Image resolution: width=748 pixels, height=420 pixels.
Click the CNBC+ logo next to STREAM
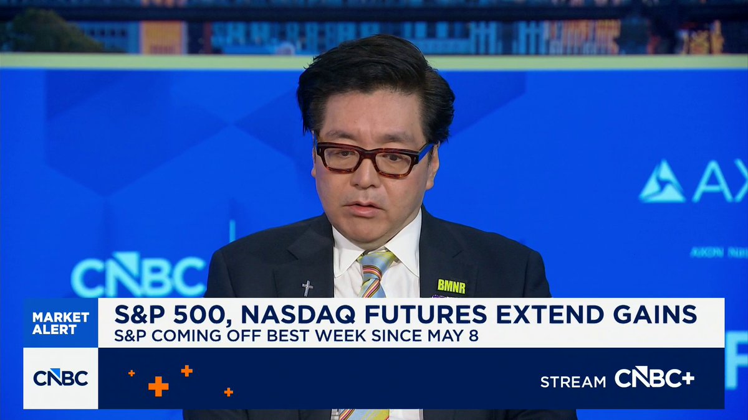tap(654, 378)
